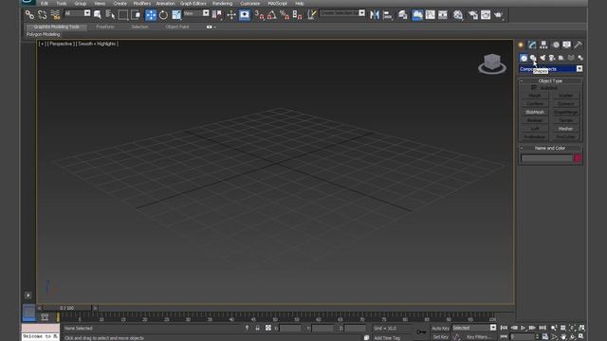Open the Tools menu
Image resolution: width=607 pixels, height=341 pixels.
click(62, 4)
